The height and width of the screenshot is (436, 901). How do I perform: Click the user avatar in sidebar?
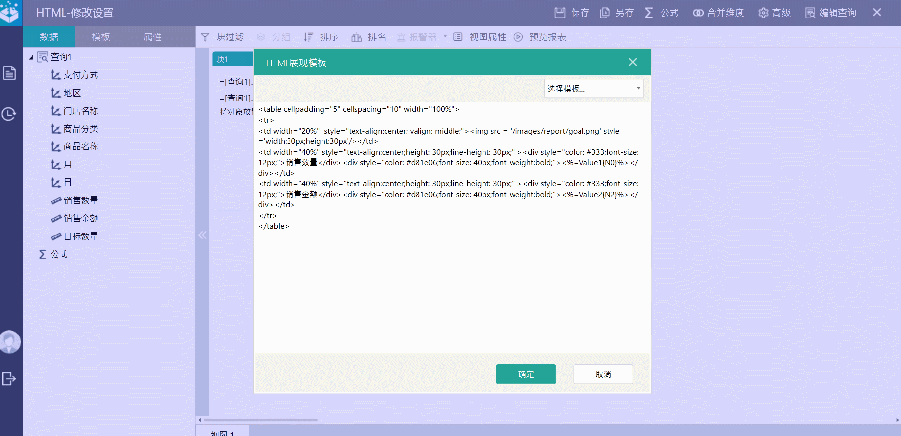(x=9, y=342)
